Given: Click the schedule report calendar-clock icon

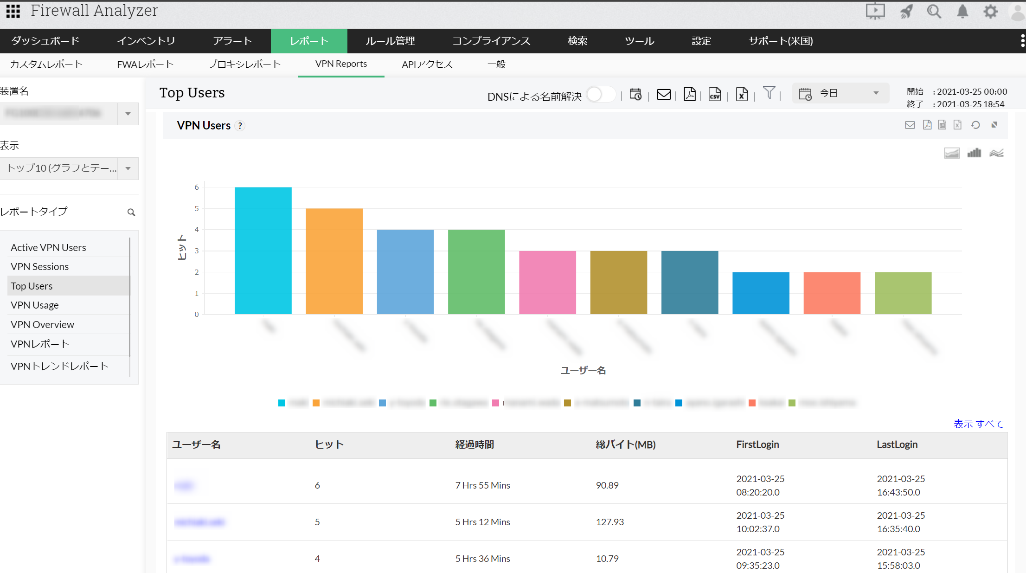Looking at the screenshot, I should pyautogui.click(x=635, y=94).
